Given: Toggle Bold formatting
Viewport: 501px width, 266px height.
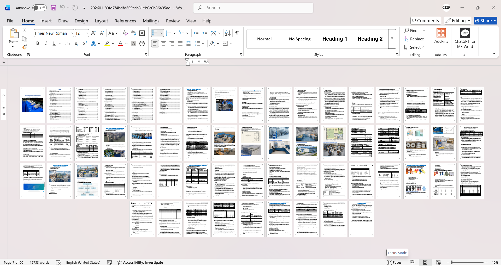Looking at the screenshot, I should pyautogui.click(x=38, y=44).
